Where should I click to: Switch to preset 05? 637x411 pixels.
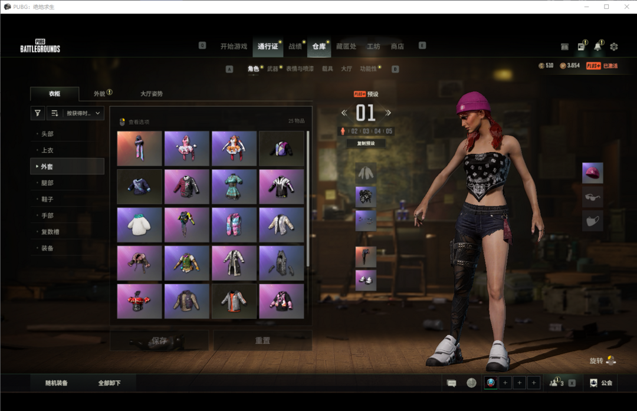pyautogui.click(x=389, y=131)
